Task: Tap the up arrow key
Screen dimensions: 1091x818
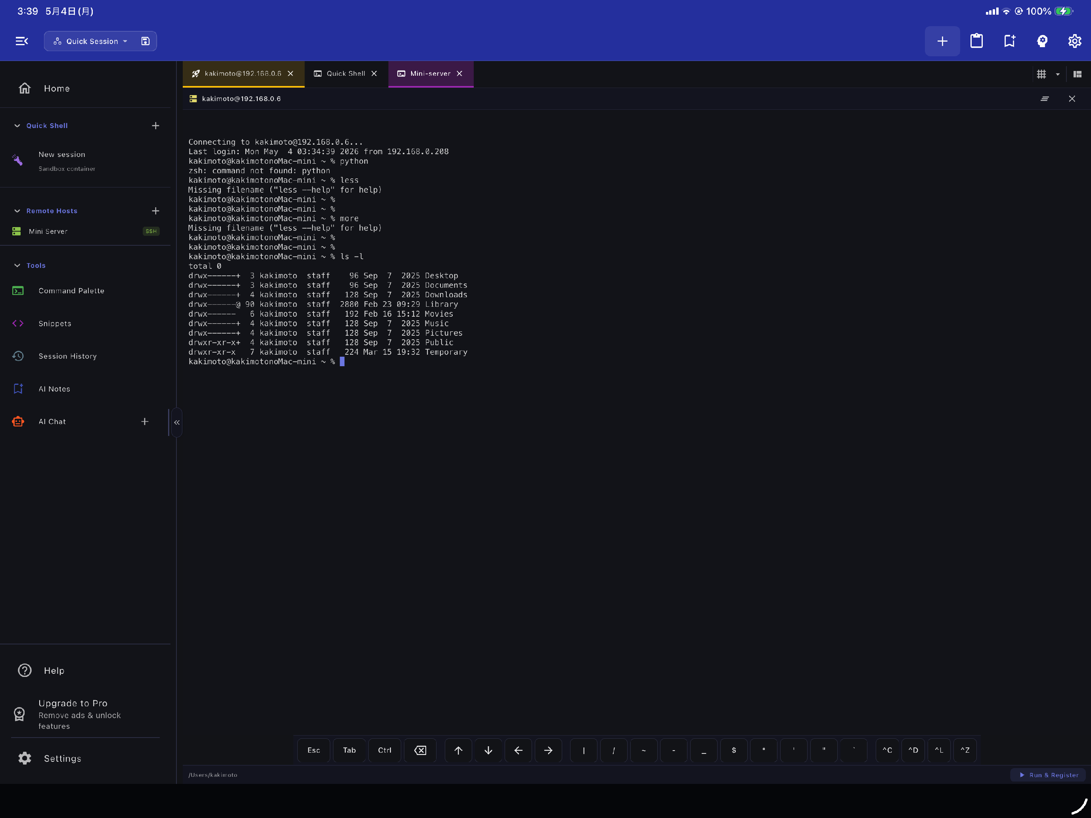Action: tap(458, 751)
